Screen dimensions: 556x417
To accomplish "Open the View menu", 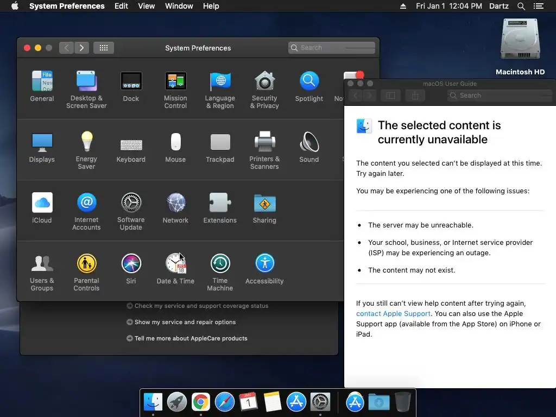I will (x=147, y=6).
